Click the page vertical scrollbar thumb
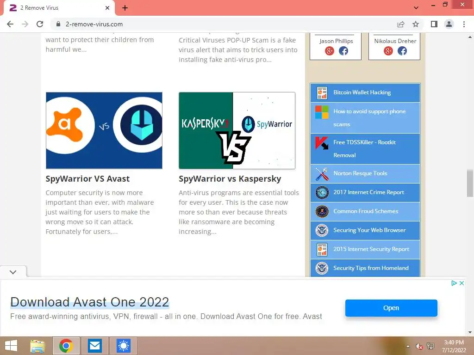Screen dimensions: 474x355 point(470,183)
